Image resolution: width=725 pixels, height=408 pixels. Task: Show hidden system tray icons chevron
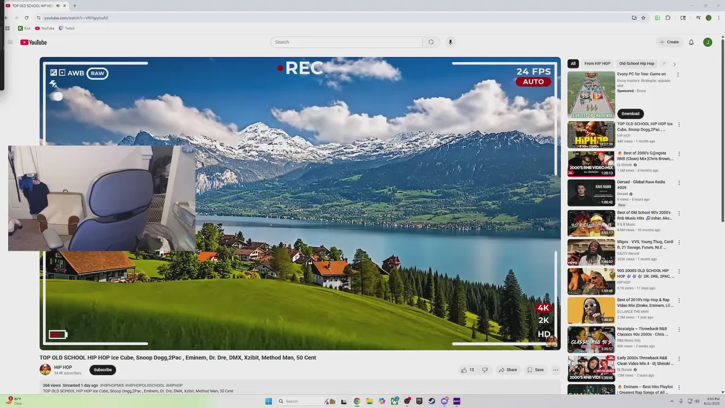(672, 401)
